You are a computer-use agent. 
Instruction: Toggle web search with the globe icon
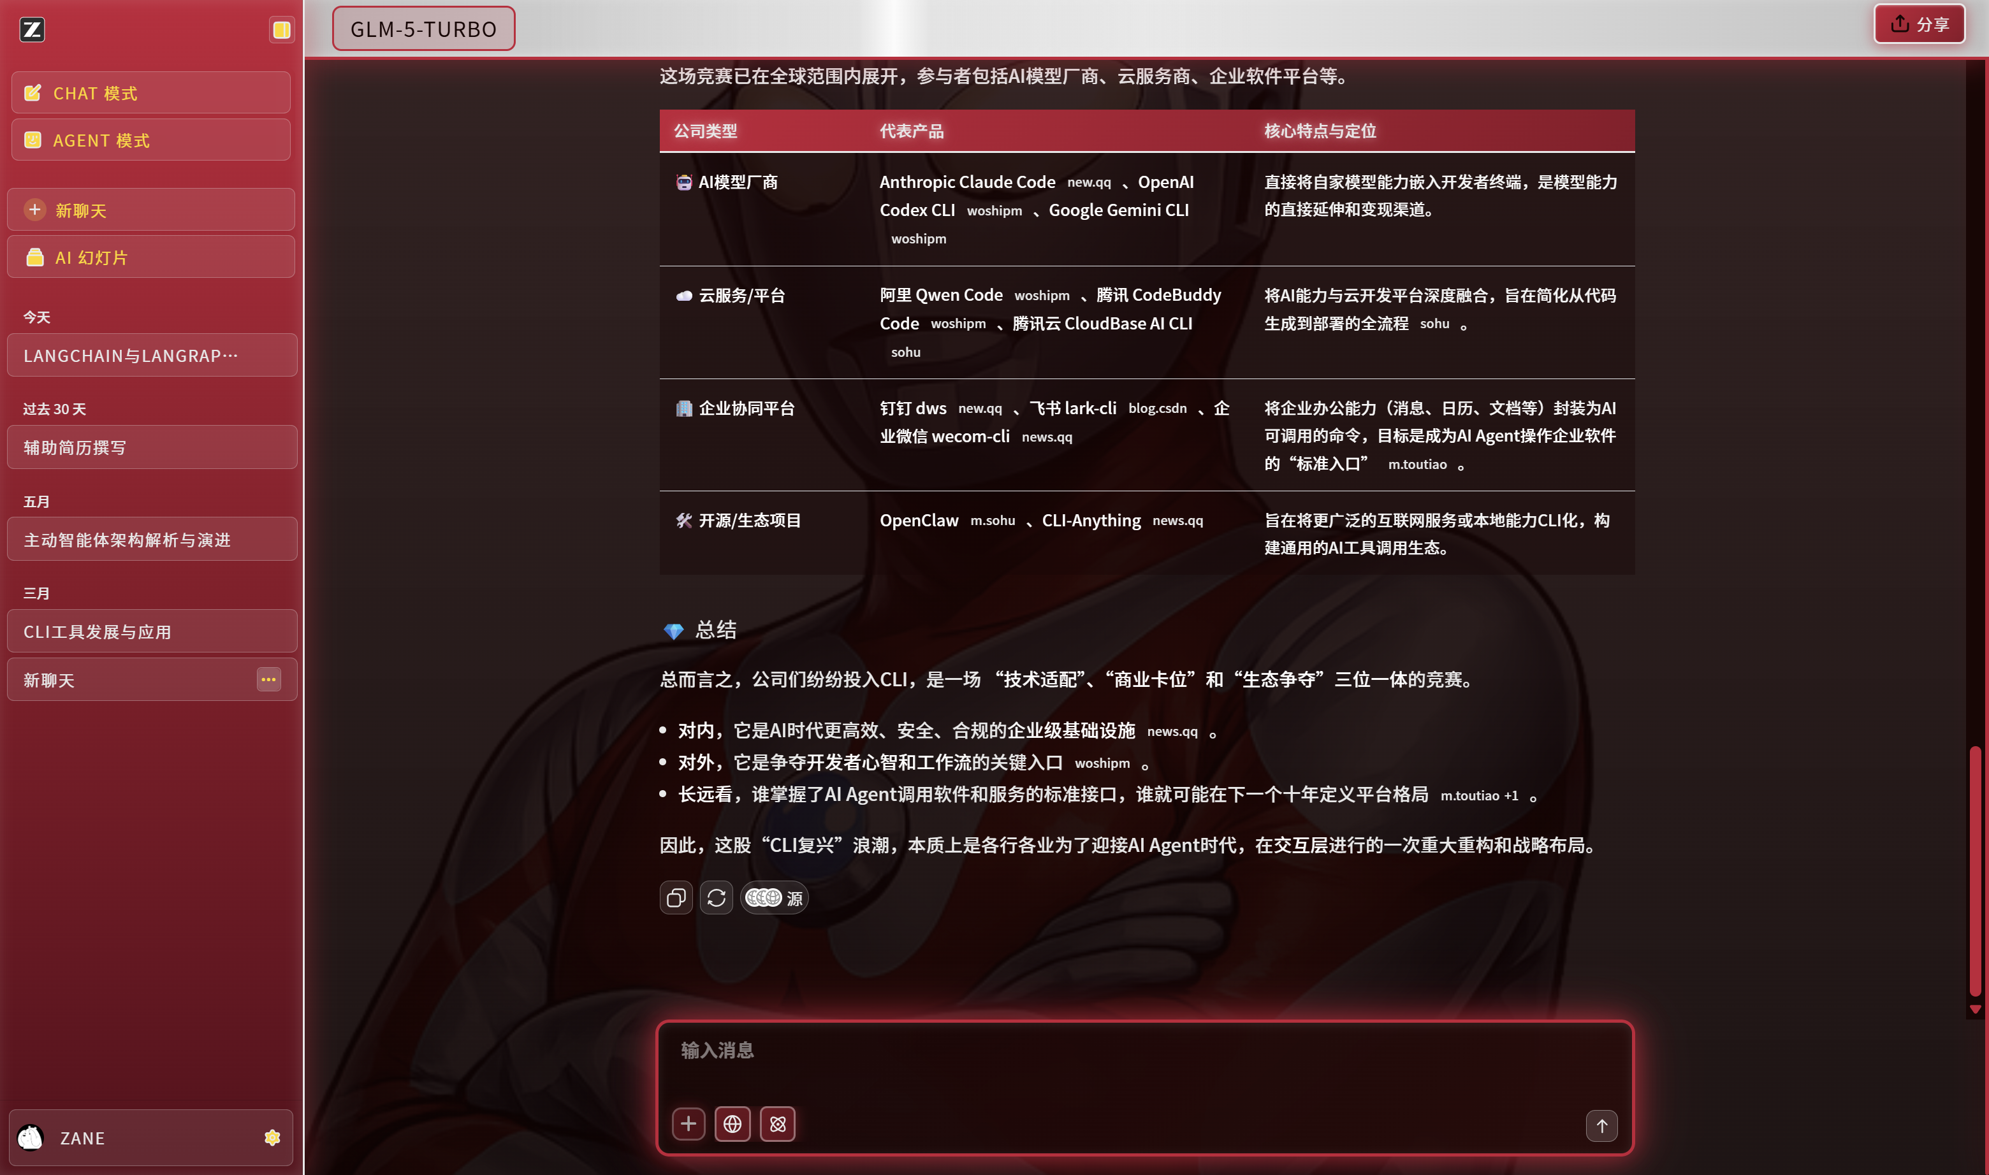pos(732,1124)
